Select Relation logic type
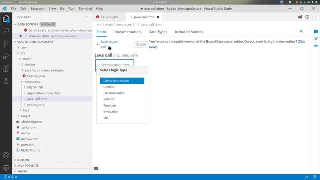 (x=122, y=99)
